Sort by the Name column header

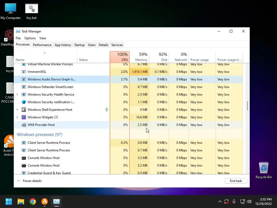tap(45, 57)
